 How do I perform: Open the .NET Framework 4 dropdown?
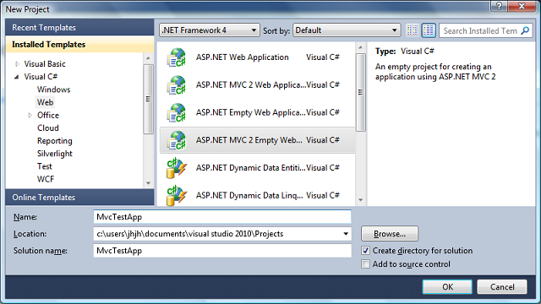(x=209, y=30)
